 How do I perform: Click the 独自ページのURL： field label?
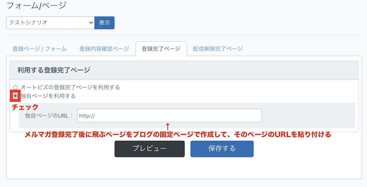click(x=49, y=116)
